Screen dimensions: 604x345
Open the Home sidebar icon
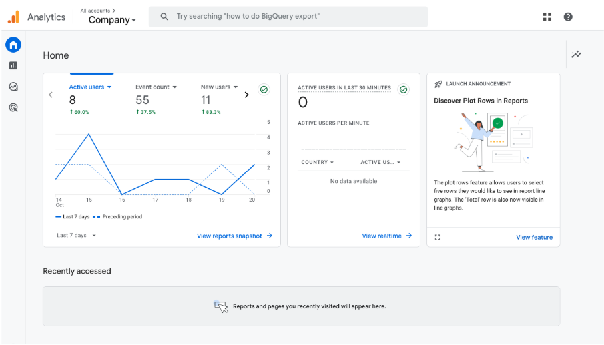point(13,45)
